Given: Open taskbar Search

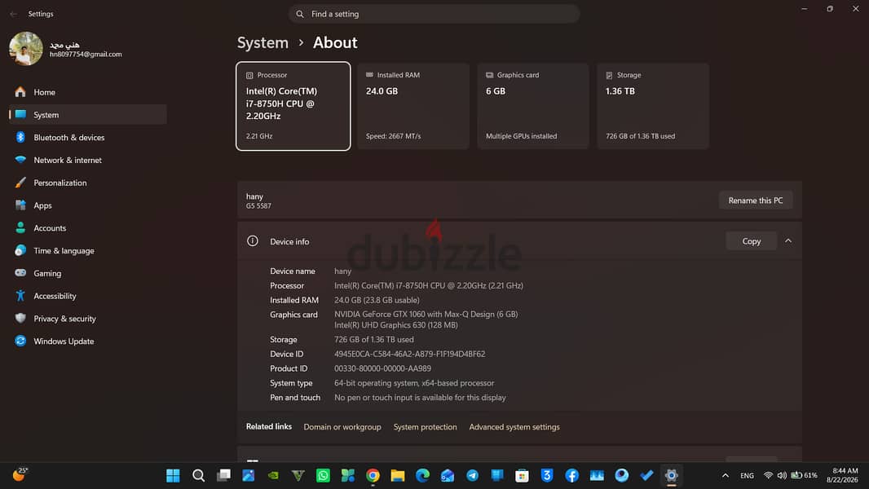Looking at the screenshot, I should point(198,475).
